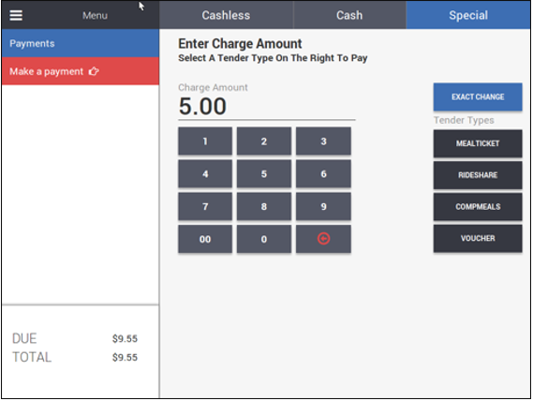Click the Exact Change button

(478, 97)
